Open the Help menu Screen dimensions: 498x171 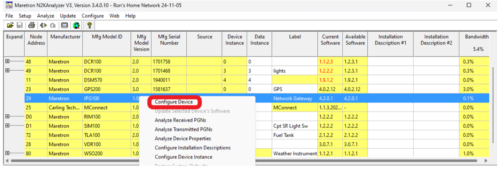[x=130, y=16]
